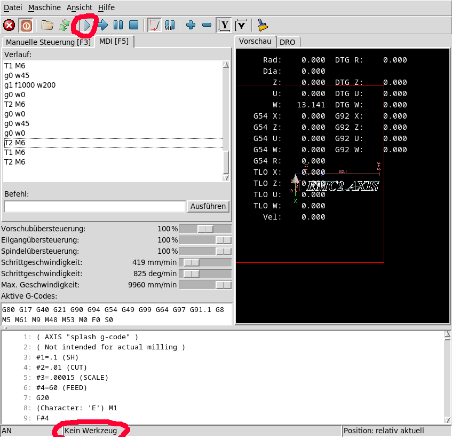The width and height of the screenshot is (452, 437).
Task: Click "Kein Werkzeug" in status bar
Action: 91,431
